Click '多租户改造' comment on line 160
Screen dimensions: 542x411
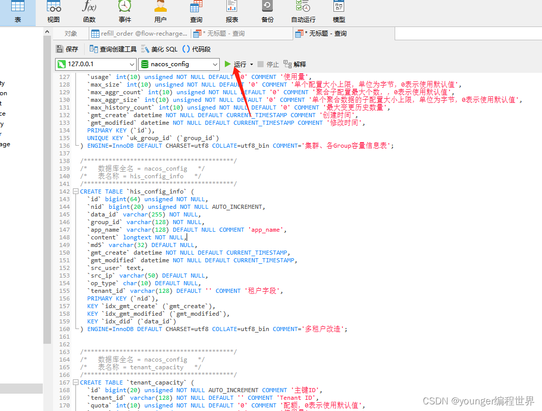(323, 329)
